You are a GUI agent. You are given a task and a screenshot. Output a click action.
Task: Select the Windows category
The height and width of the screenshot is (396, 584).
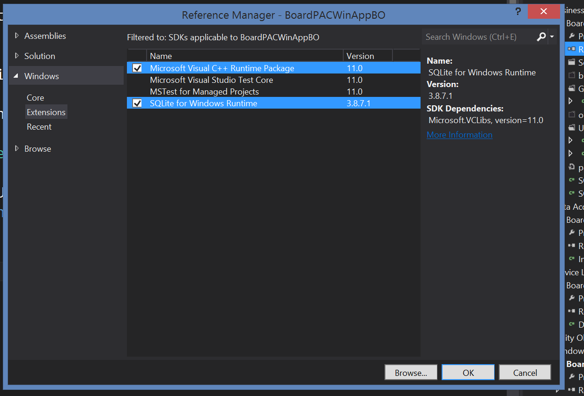[42, 76]
